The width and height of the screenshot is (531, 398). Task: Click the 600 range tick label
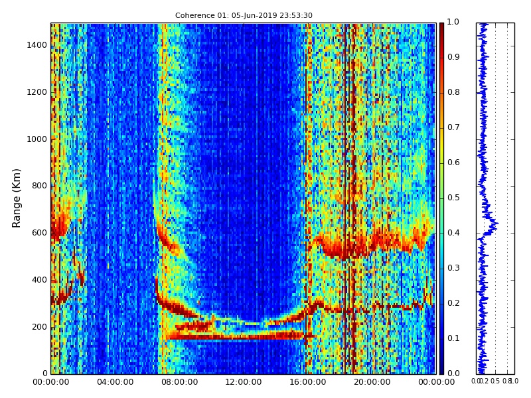coord(39,233)
